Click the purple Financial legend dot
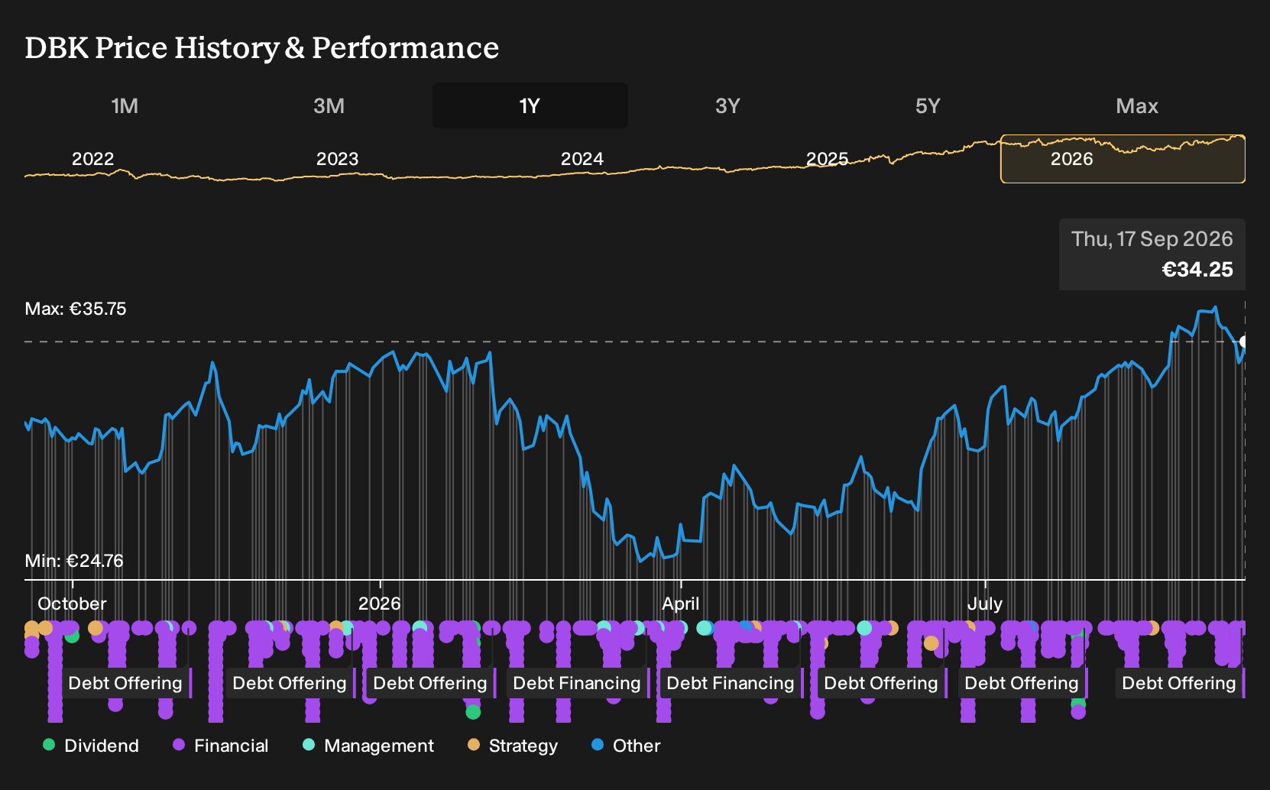This screenshot has width=1270, height=790. (x=179, y=744)
